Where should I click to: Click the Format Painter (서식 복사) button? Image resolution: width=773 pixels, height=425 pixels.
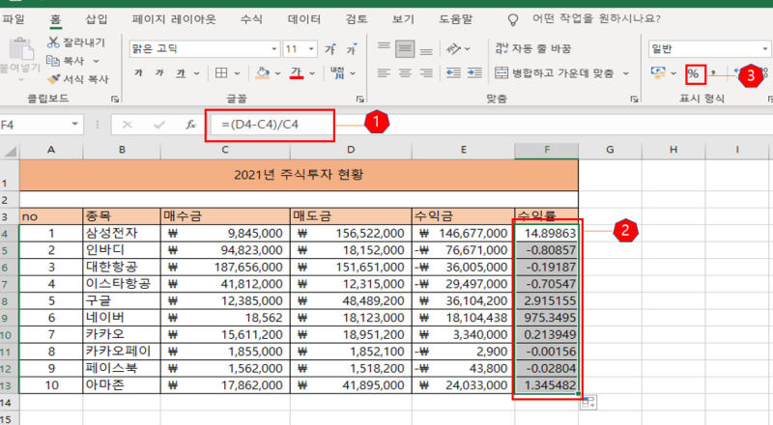78,79
